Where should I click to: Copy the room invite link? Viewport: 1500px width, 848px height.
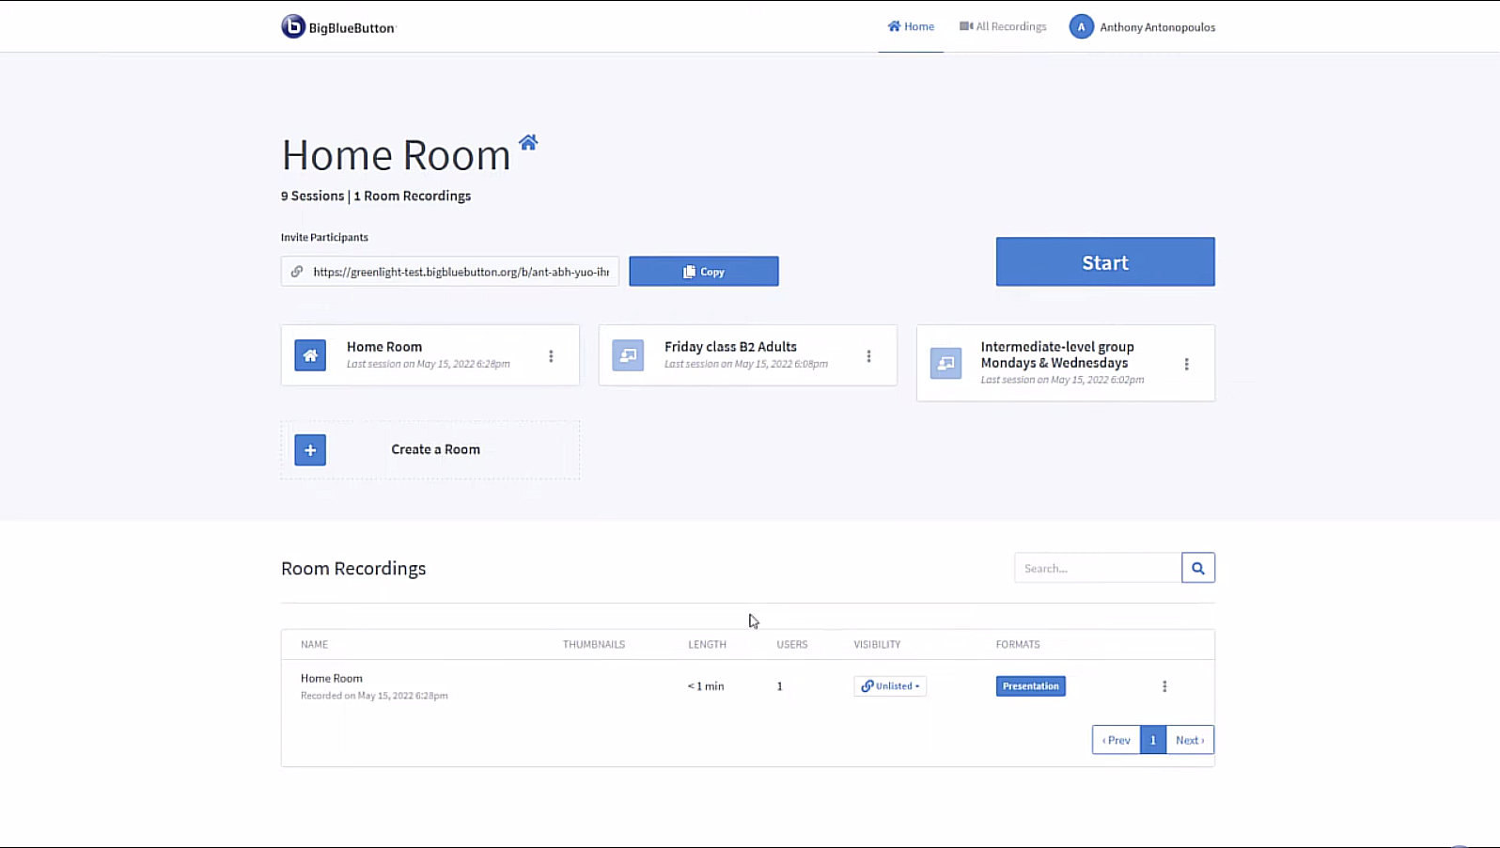click(x=704, y=271)
